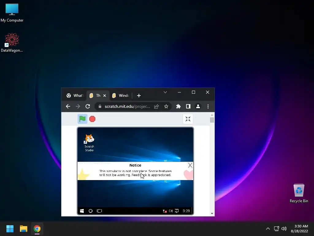
Task: Click the "Notice" heading text
Action: point(135,165)
